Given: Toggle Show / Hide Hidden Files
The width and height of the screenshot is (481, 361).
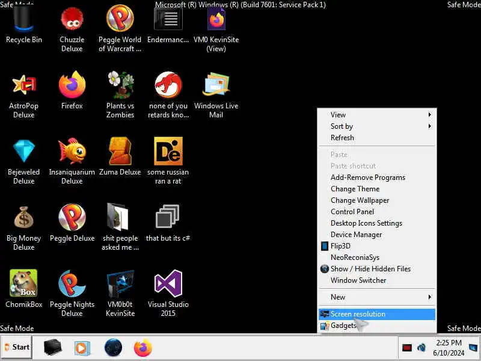Looking at the screenshot, I should (377, 268).
